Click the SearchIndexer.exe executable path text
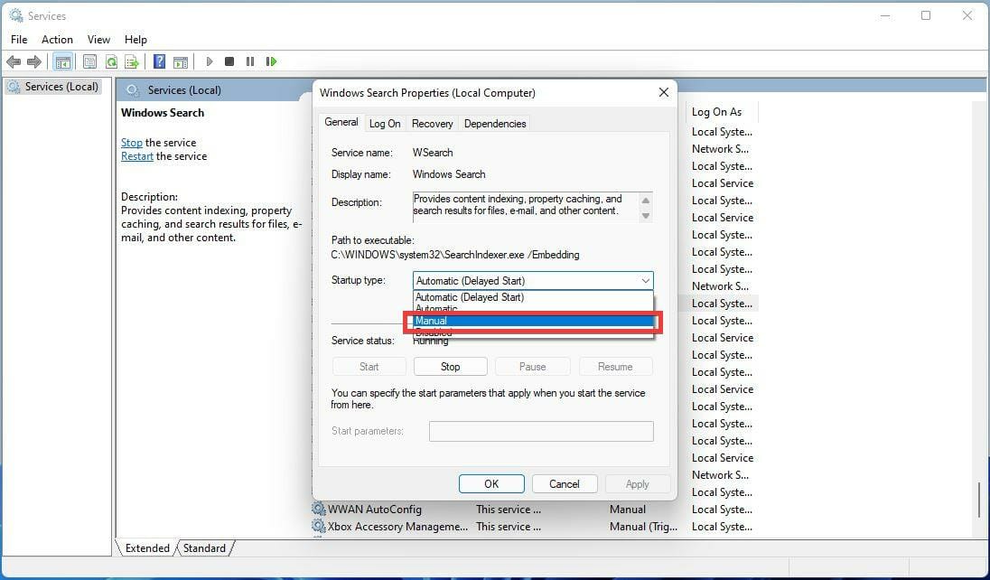Image resolution: width=990 pixels, height=580 pixels. (x=455, y=255)
